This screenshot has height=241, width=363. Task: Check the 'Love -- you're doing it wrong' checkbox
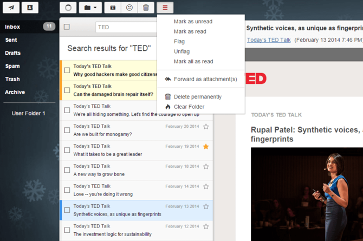pyautogui.click(x=67, y=190)
